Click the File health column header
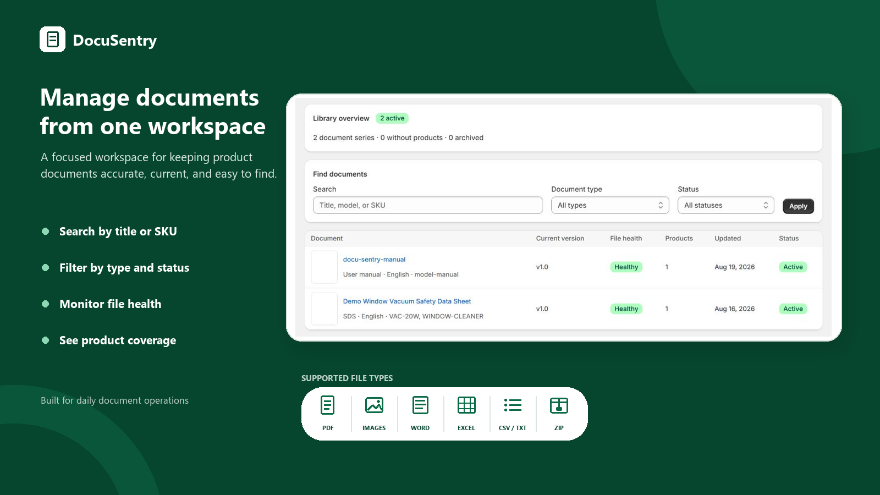This screenshot has height=495, width=880. pyautogui.click(x=626, y=239)
